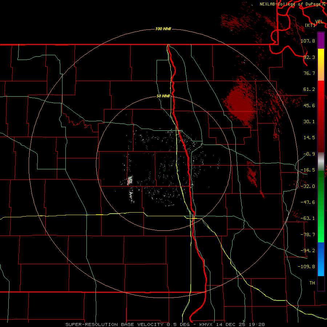Image resolution: width=327 pixels, height=327 pixels.
Task: Click the 107.8 velocity scale value
Action: (308, 41)
